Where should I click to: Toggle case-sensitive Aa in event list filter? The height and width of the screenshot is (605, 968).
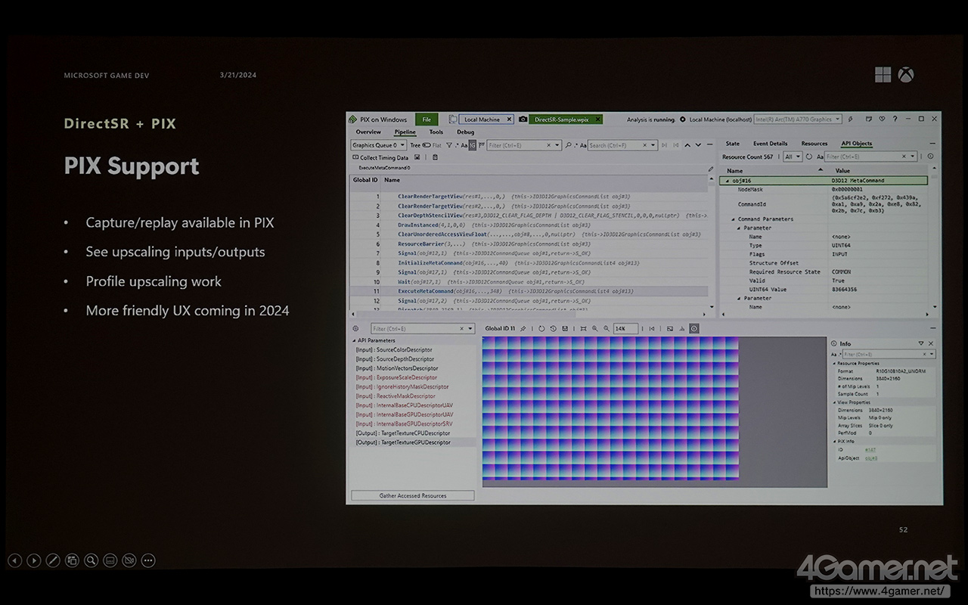click(464, 145)
